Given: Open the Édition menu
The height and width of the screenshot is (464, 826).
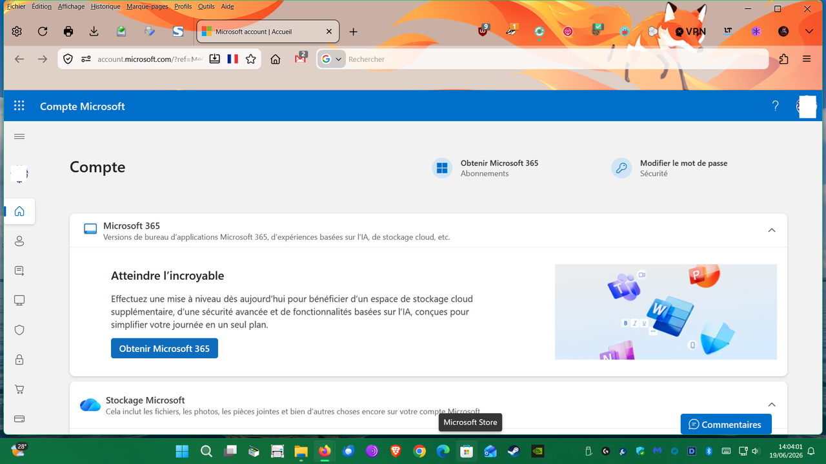Looking at the screenshot, I should [x=41, y=6].
